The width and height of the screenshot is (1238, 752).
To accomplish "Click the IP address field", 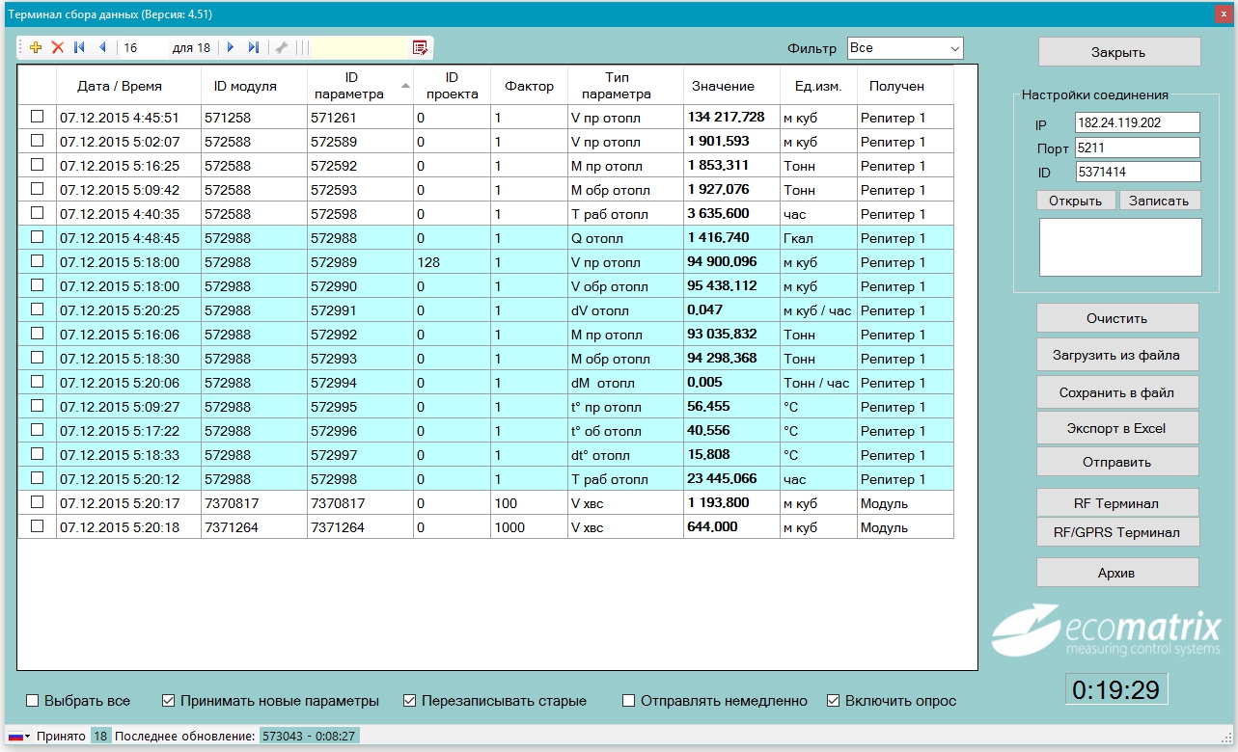I will [1138, 123].
